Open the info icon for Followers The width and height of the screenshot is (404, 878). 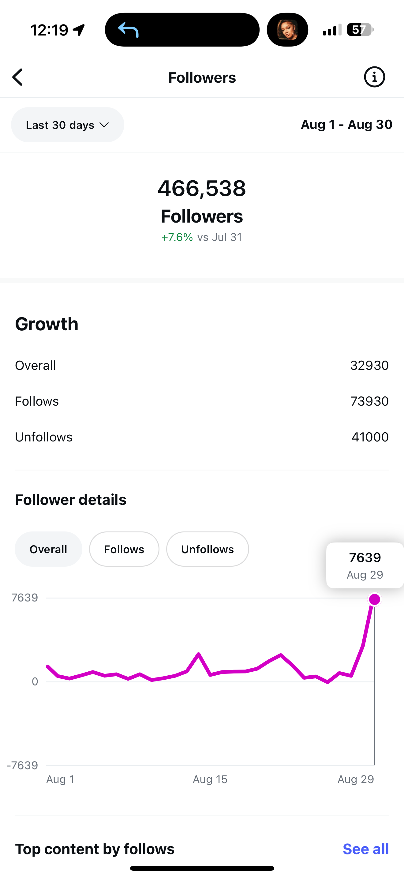coord(374,77)
